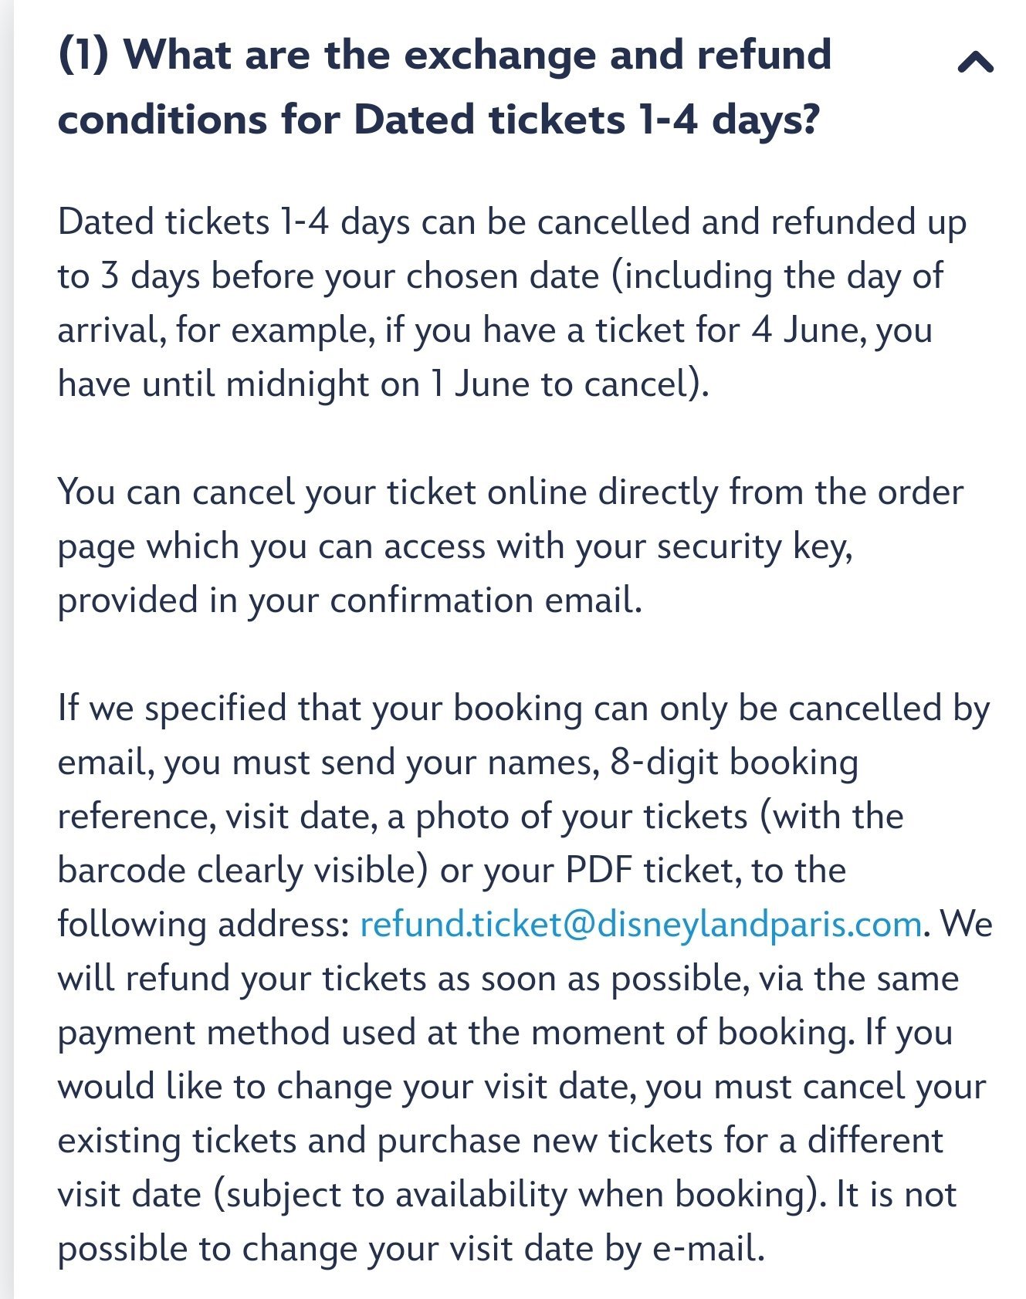The height and width of the screenshot is (1299, 1026).
Task: Click the words "Dated tickets 1-4 days?" in the heading
Action: (x=585, y=120)
